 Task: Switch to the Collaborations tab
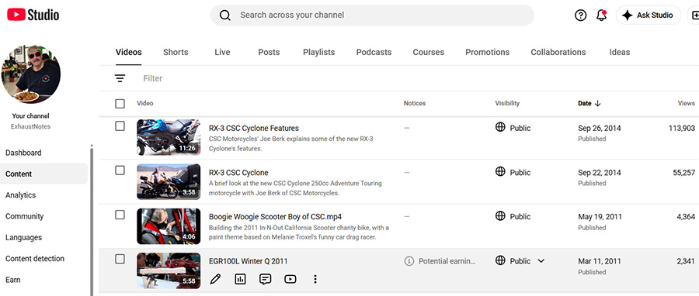point(558,52)
